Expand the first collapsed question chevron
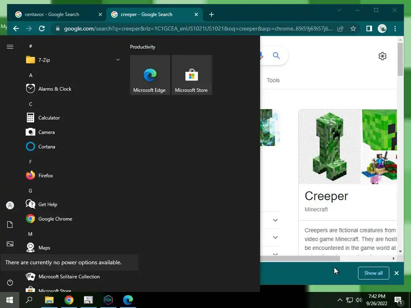The height and width of the screenshot is (308, 411). coord(275,220)
